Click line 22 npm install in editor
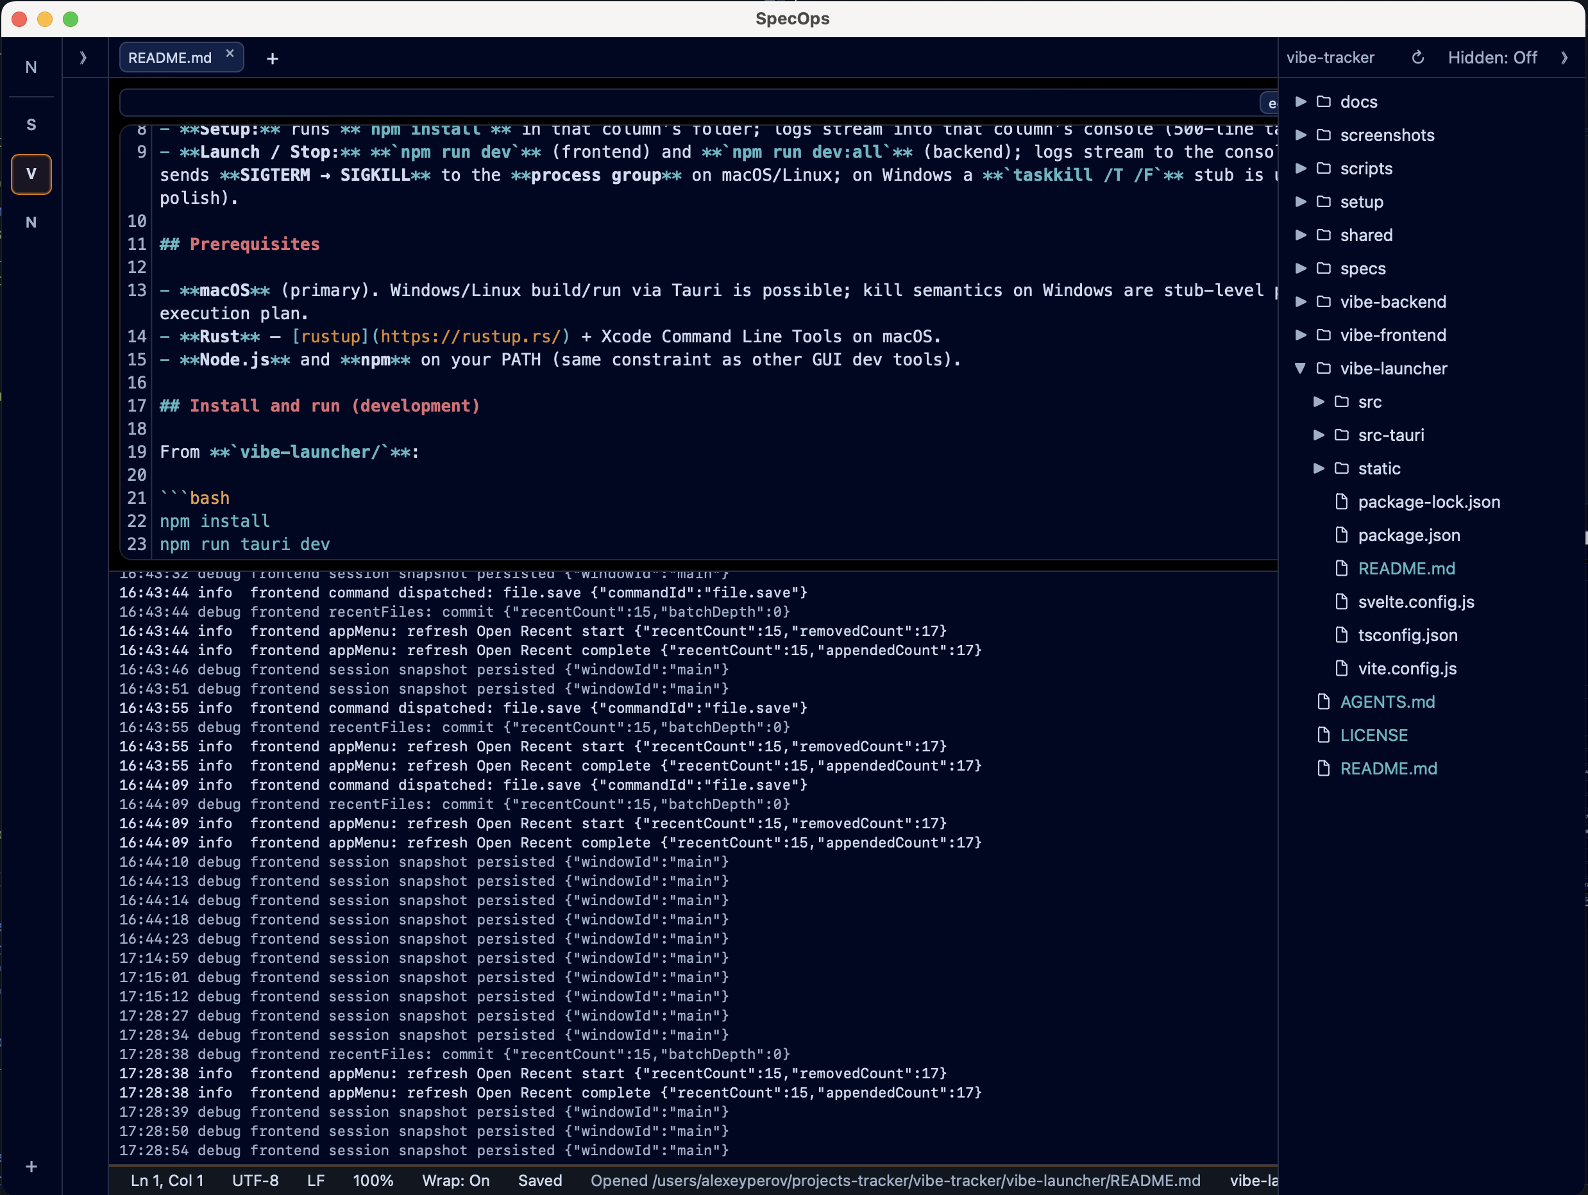The image size is (1588, 1195). 215,521
